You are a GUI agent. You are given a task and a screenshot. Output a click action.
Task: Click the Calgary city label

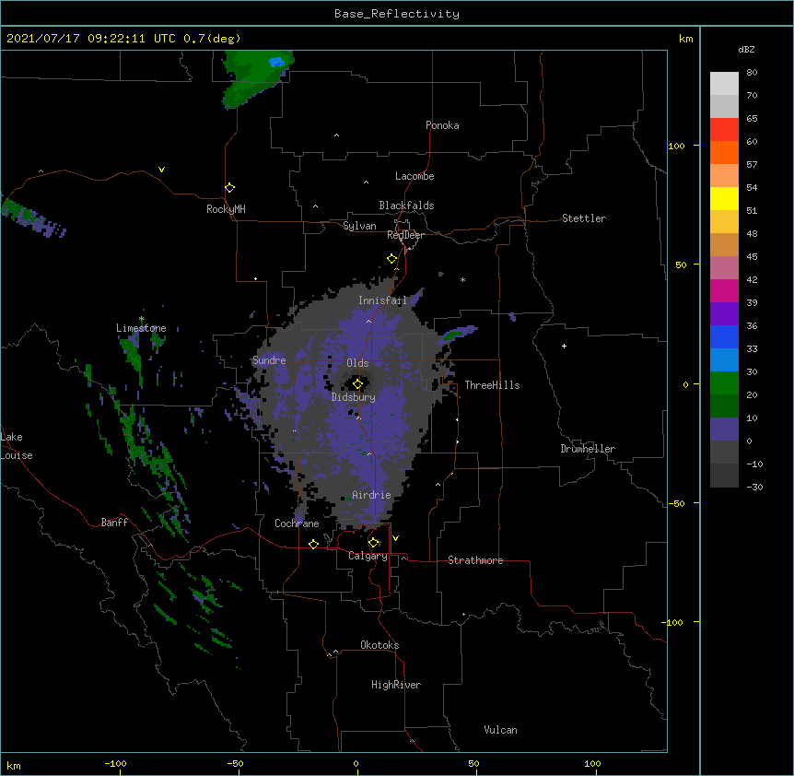tap(368, 556)
